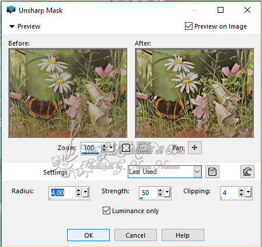
Task: Increase Strength with the up arrow
Action: 160,190
